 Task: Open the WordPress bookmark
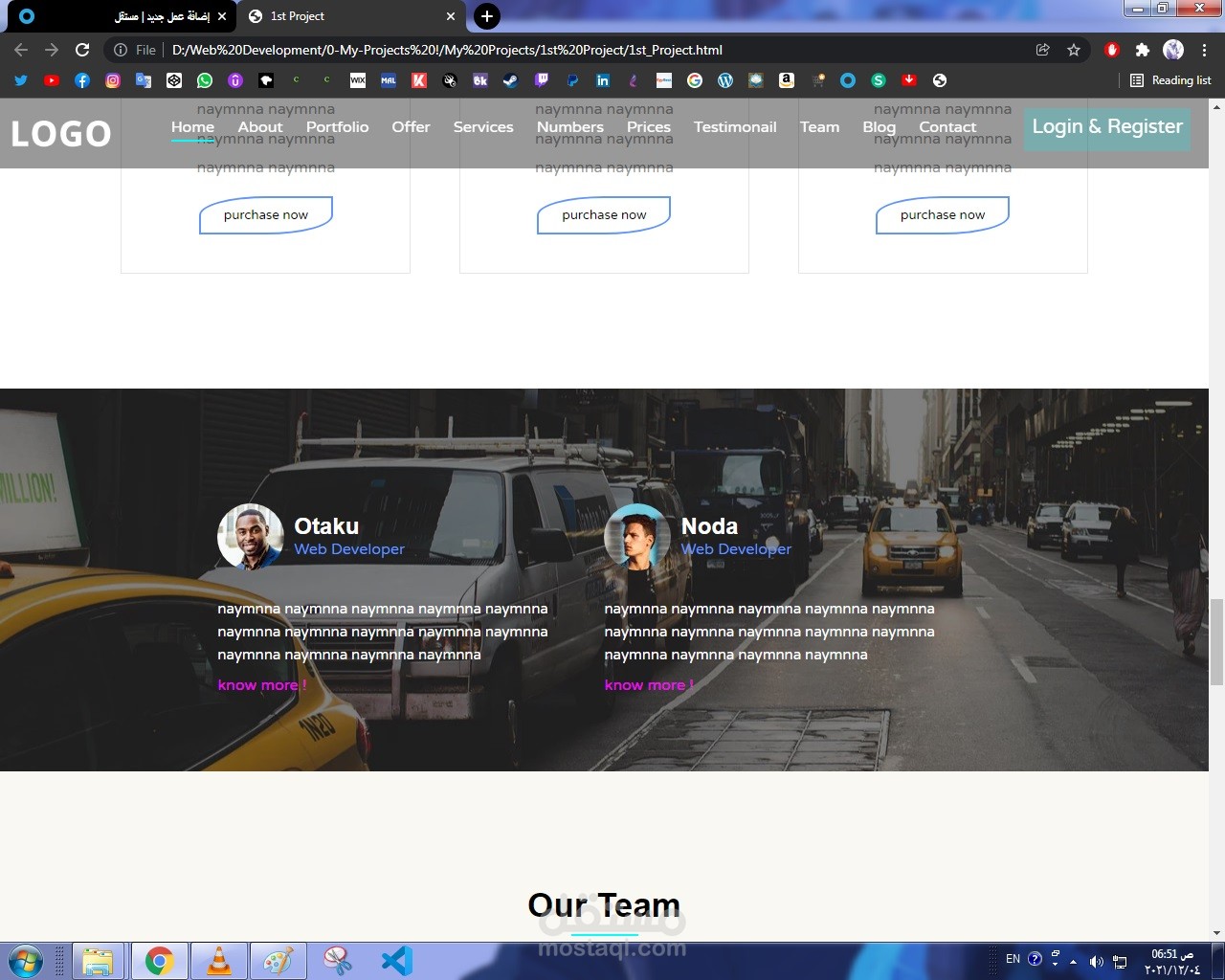(x=725, y=80)
